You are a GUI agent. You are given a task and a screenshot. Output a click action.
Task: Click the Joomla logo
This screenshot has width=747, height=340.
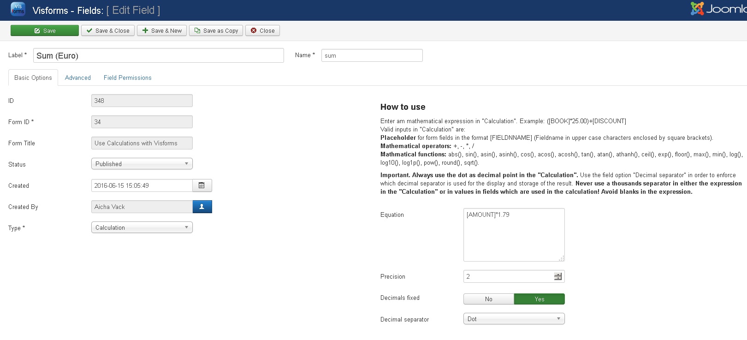[x=718, y=9]
